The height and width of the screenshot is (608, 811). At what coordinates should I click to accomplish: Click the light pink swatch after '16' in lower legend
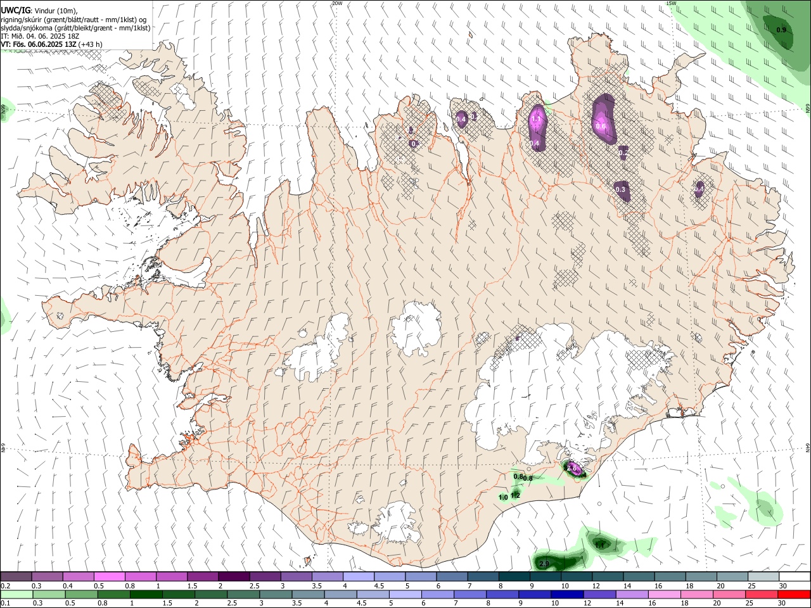(664, 595)
